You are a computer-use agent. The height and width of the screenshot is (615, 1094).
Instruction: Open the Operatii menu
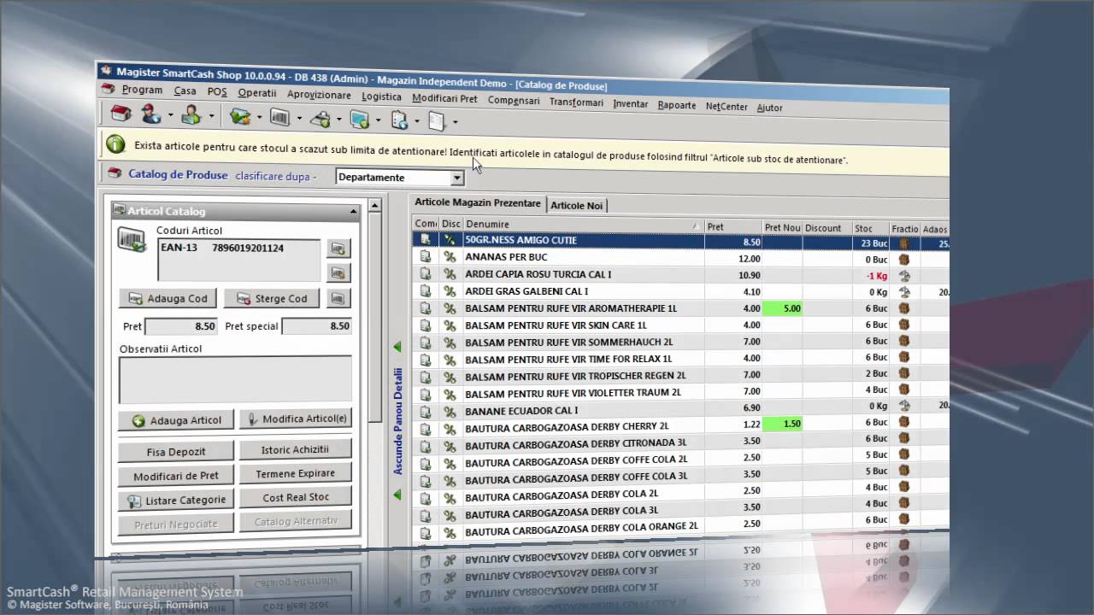point(257,93)
